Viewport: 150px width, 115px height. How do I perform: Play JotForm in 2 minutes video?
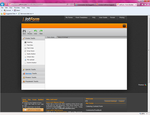pos(33,110)
